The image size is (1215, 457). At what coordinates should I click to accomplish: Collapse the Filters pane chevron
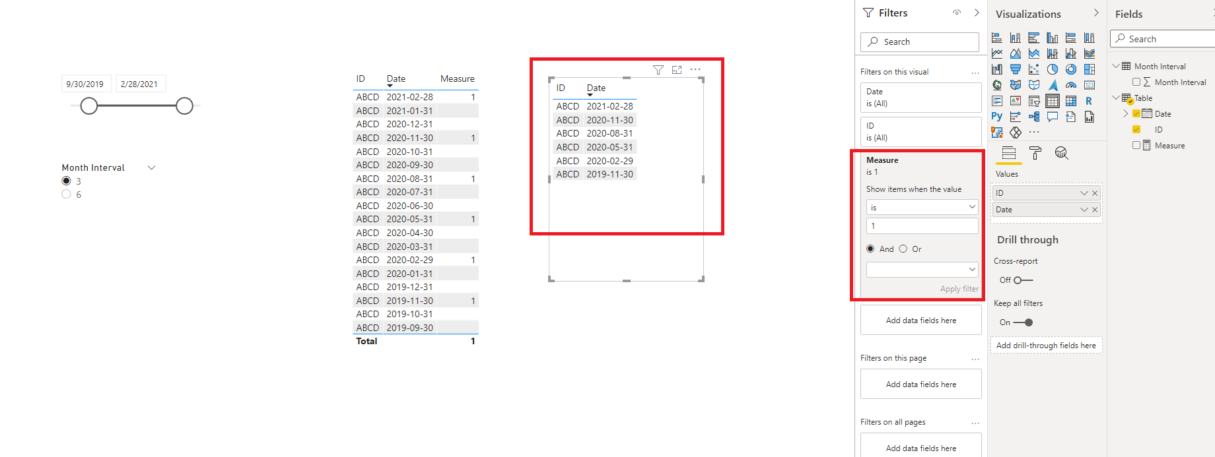point(977,13)
